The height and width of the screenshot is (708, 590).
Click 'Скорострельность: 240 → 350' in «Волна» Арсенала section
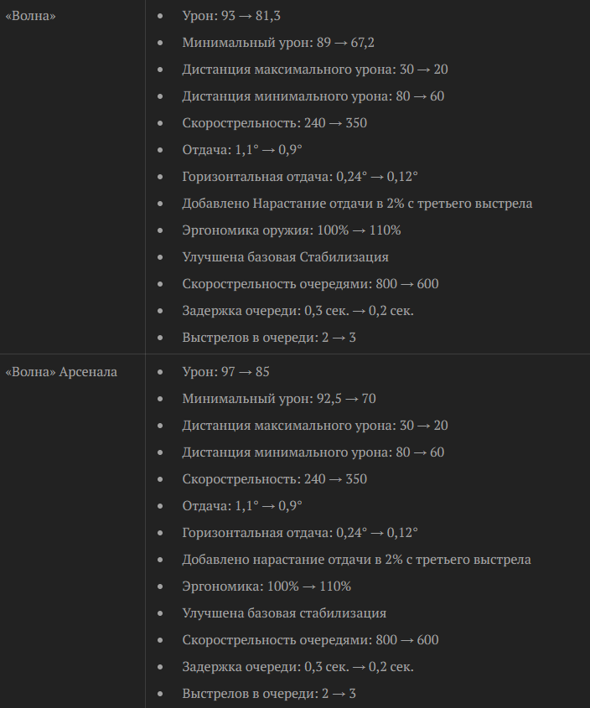click(274, 478)
